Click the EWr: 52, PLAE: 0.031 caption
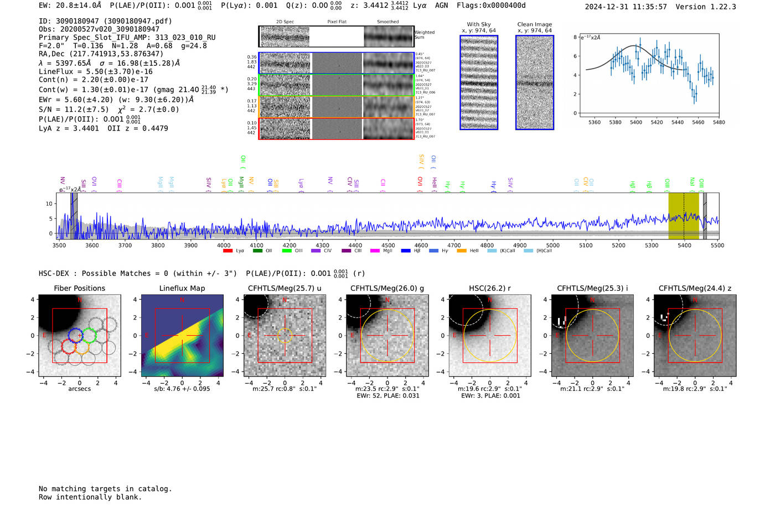The width and height of the screenshot is (775, 527). pos(388,395)
